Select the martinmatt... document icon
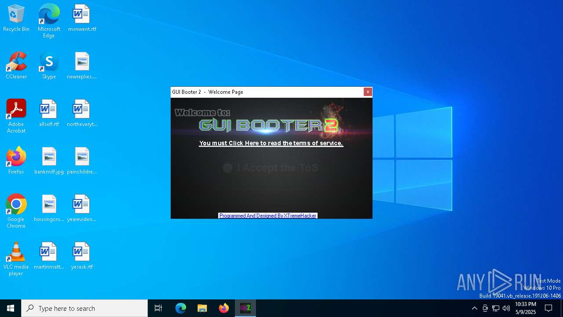The image size is (563, 317). (x=49, y=256)
